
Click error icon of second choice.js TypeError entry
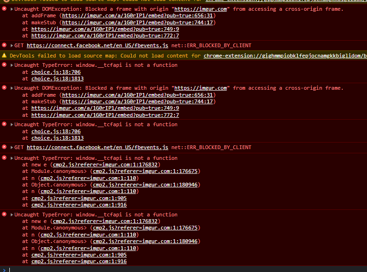pyautogui.click(x=4, y=124)
